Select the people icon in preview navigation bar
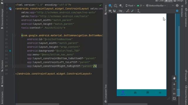 135,92
